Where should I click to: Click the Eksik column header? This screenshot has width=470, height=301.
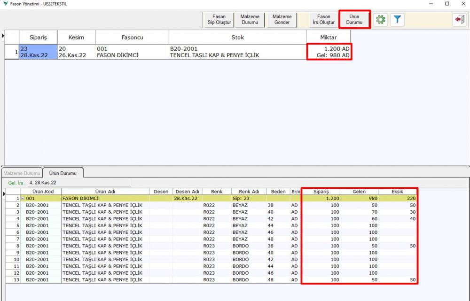click(397, 192)
